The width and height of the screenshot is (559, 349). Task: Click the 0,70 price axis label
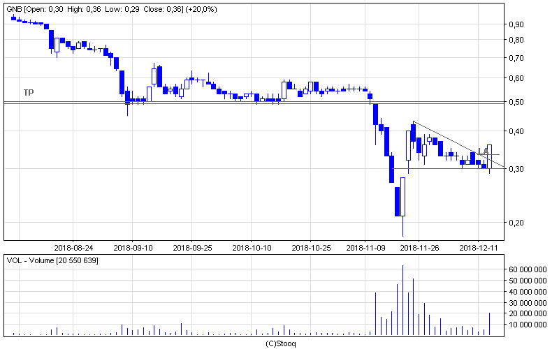pos(516,58)
